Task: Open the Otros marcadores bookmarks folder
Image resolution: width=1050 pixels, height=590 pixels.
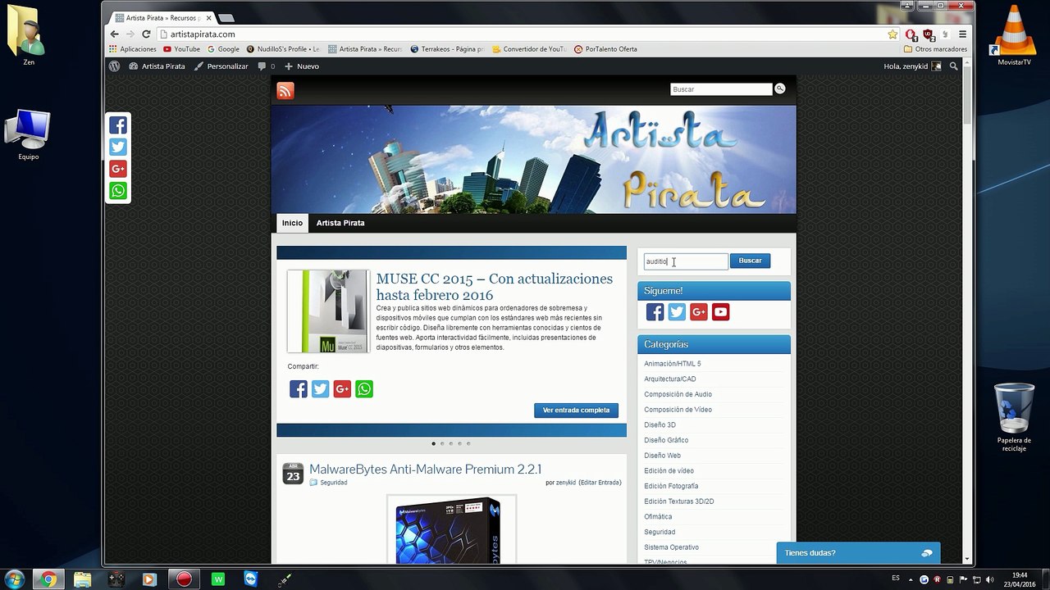Action: coord(934,49)
